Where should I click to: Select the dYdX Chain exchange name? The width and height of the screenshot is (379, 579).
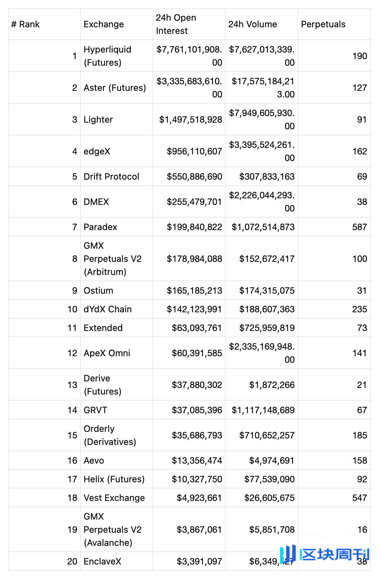(x=107, y=309)
